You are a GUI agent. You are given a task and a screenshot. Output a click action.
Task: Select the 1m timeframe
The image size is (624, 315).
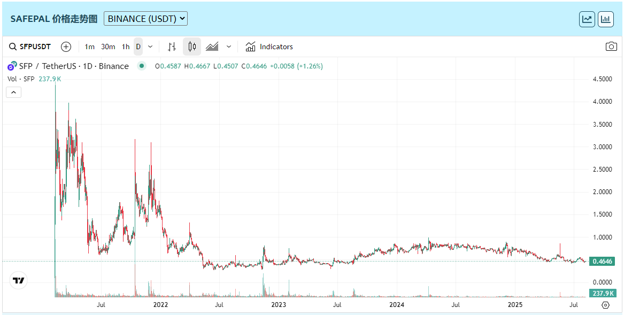pos(89,47)
